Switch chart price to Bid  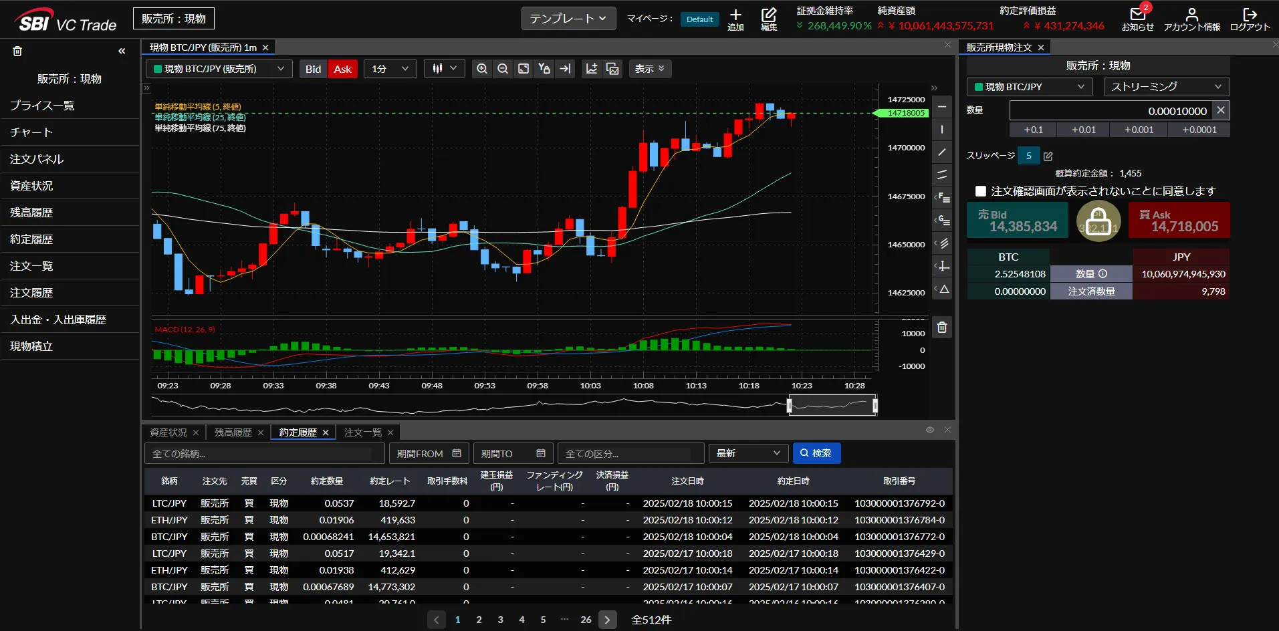click(313, 69)
